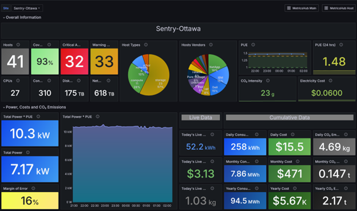Click the 175 TB Disk value
The height and width of the screenshot is (211, 357).
tap(74, 93)
